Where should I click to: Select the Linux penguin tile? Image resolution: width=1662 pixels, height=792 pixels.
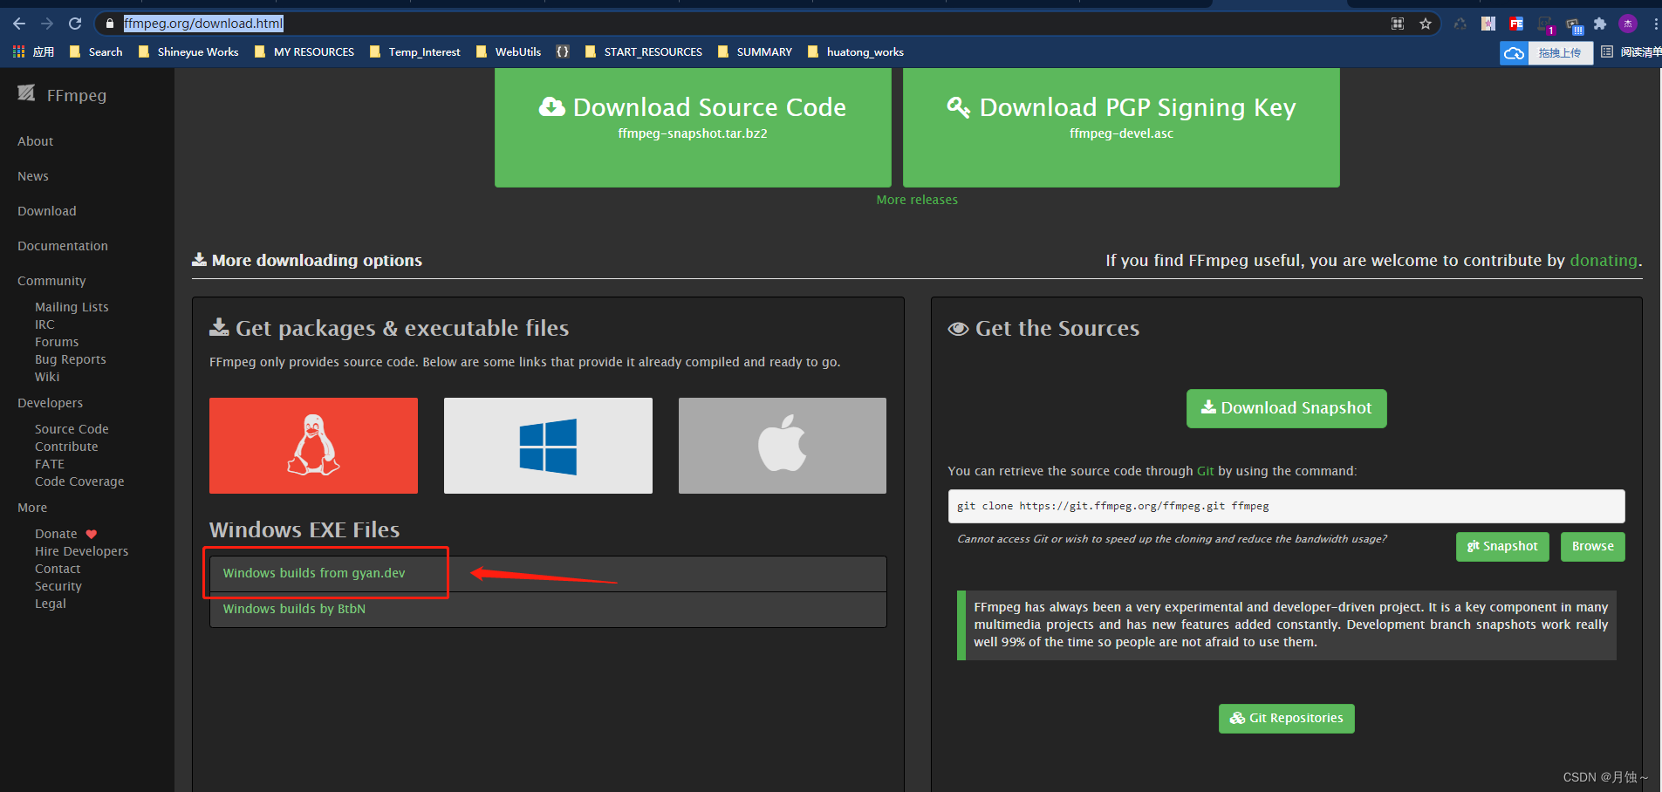(313, 446)
